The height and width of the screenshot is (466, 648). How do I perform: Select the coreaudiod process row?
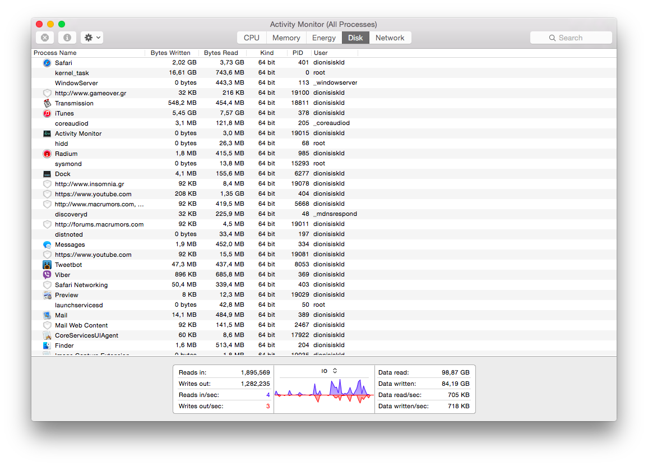coord(324,123)
